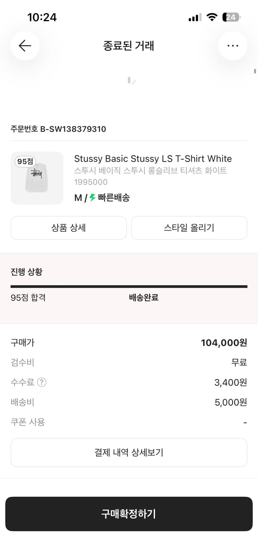Tap the 배송완료 delivery status label
The image size is (258, 559).
144,297
